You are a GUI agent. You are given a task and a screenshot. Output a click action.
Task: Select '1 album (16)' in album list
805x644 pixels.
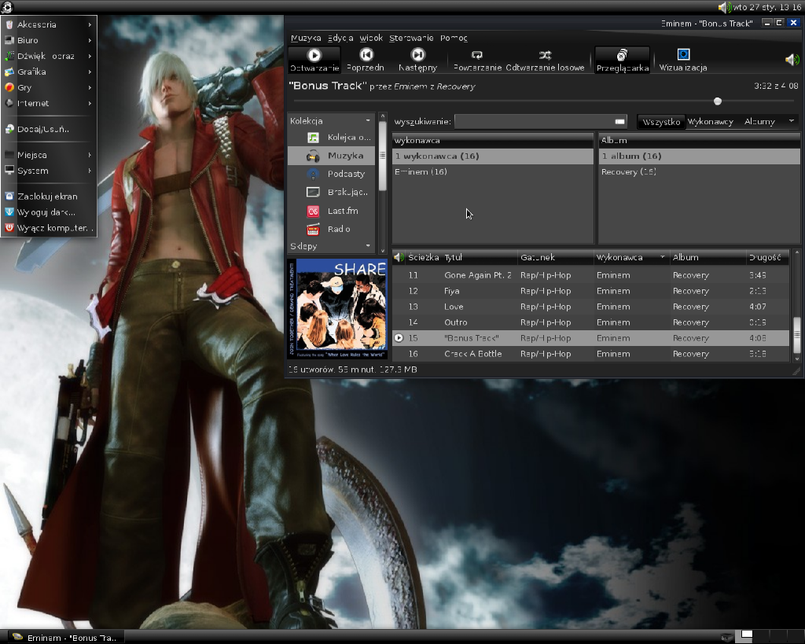(699, 156)
